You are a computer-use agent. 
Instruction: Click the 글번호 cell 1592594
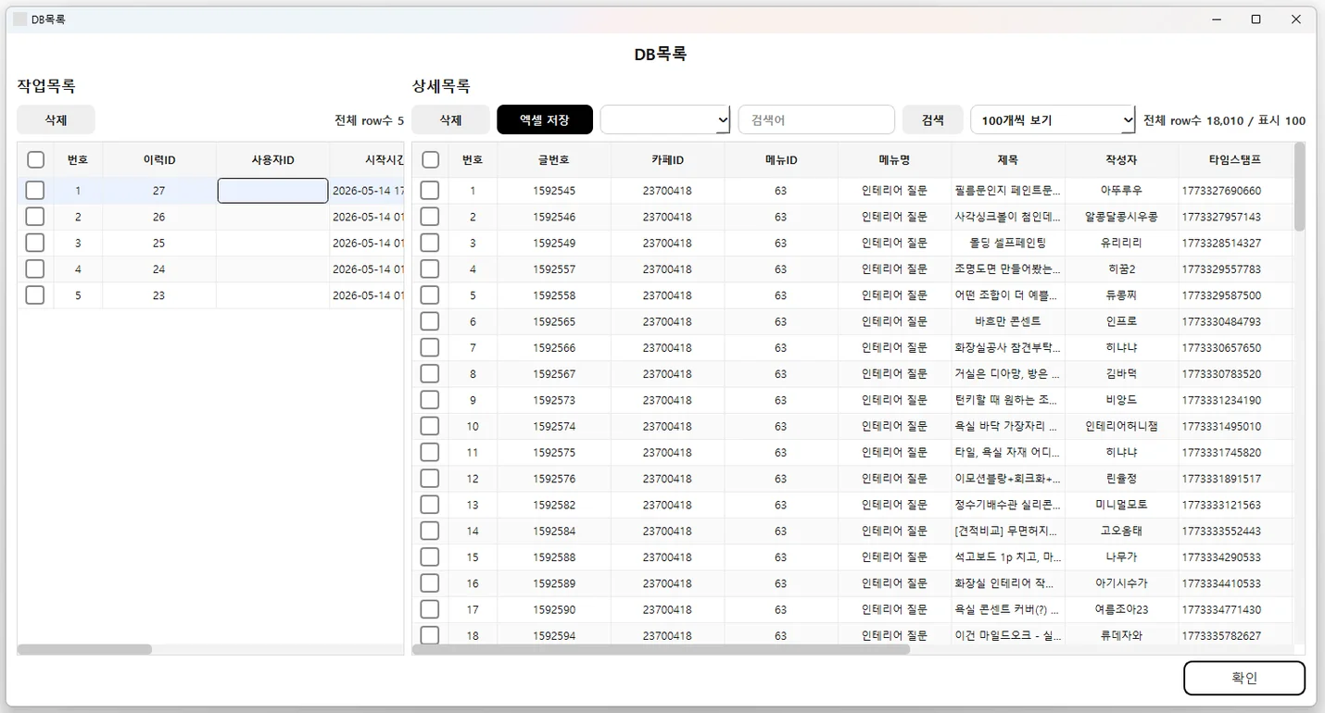pyautogui.click(x=554, y=635)
